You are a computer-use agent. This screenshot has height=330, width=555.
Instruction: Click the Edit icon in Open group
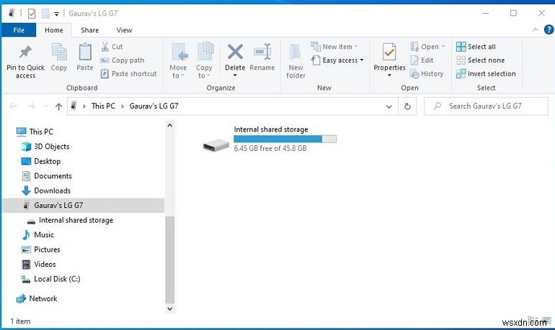(x=414, y=60)
